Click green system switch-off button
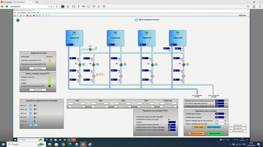 [215, 133]
